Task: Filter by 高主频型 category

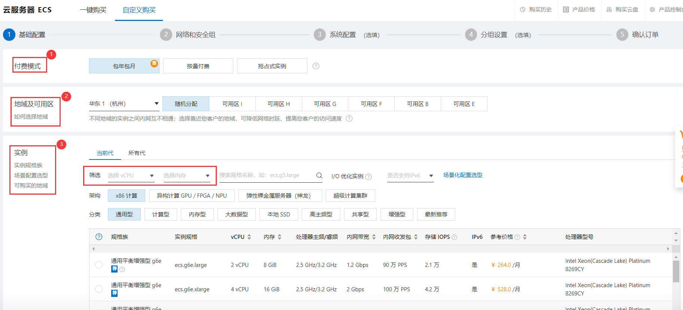Action: (x=321, y=214)
